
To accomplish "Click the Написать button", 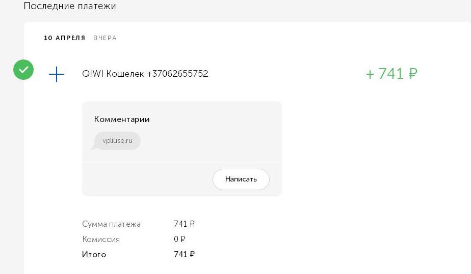I will click(241, 179).
